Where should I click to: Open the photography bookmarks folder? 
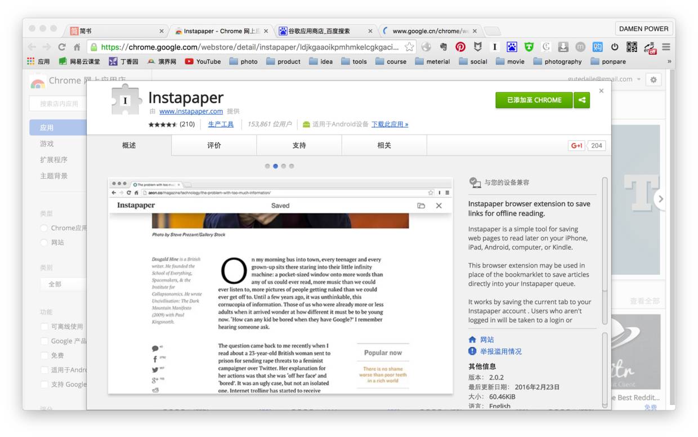click(557, 61)
